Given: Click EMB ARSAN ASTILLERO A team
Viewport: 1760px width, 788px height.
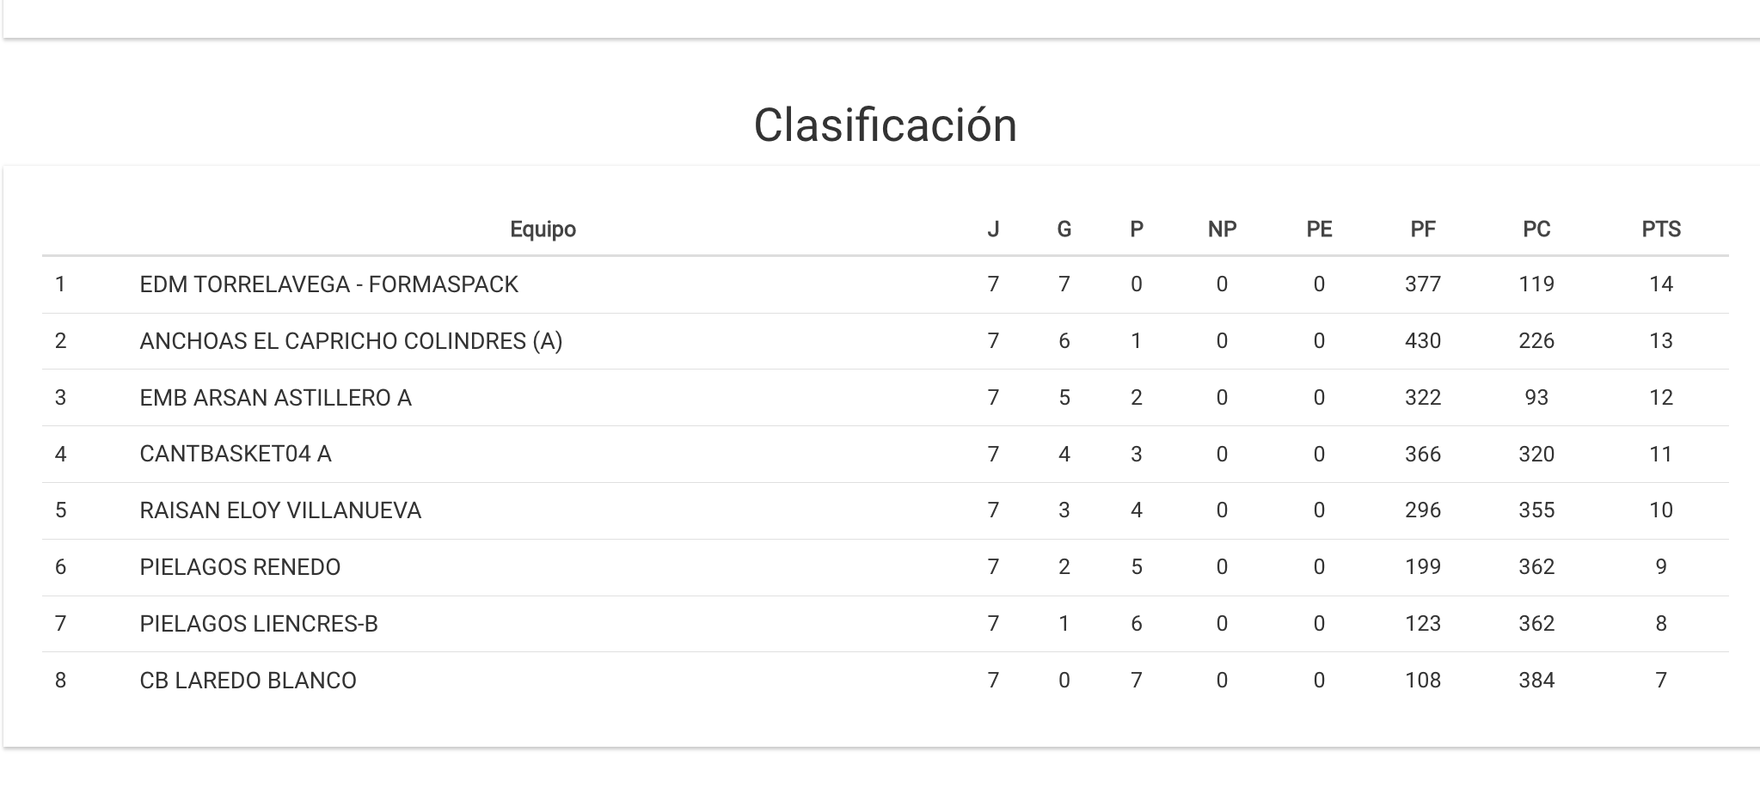Looking at the screenshot, I should pyautogui.click(x=275, y=398).
